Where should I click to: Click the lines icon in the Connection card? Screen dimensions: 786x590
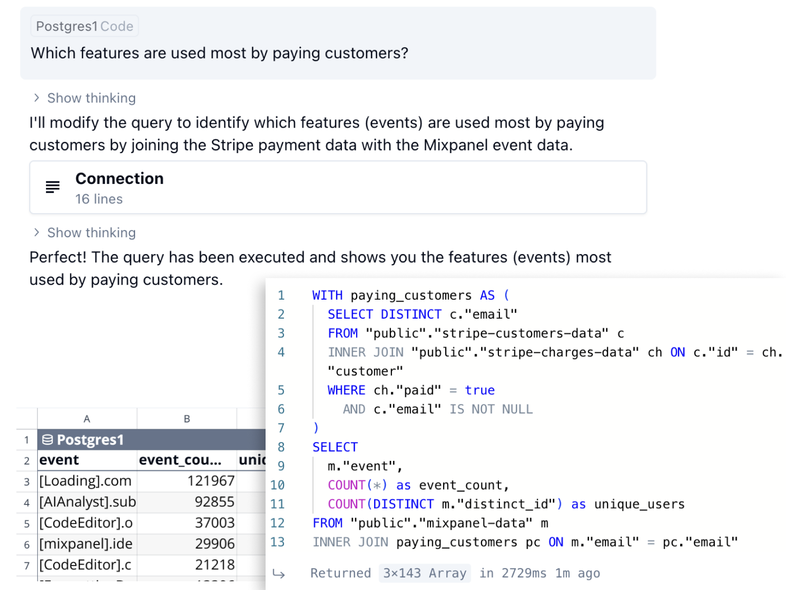pos(53,187)
